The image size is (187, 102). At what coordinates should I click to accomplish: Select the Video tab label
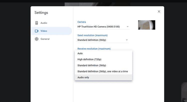[x=44, y=31]
